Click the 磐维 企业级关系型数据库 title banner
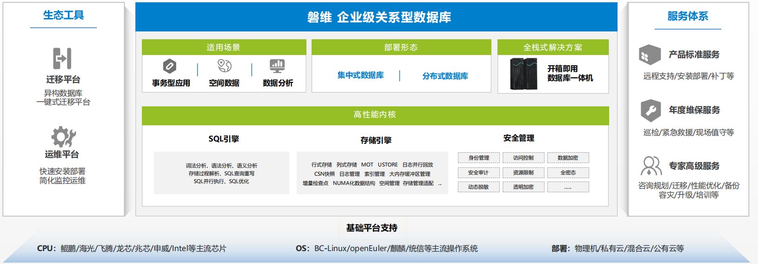The height and width of the screenshot is (264, 758). click(x=376, y=17)
